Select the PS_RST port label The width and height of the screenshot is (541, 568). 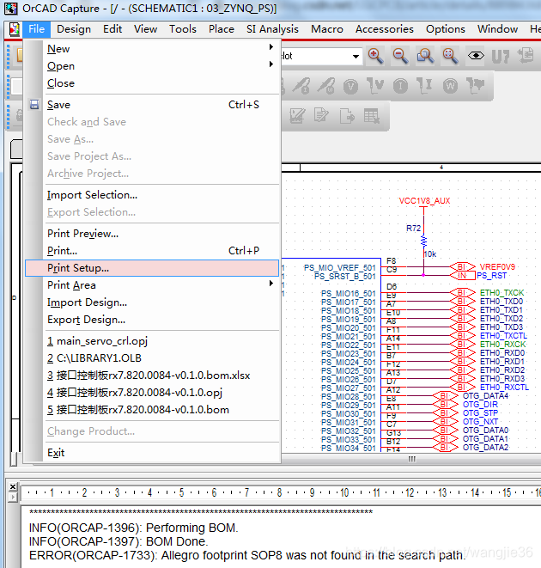point(492,276)
